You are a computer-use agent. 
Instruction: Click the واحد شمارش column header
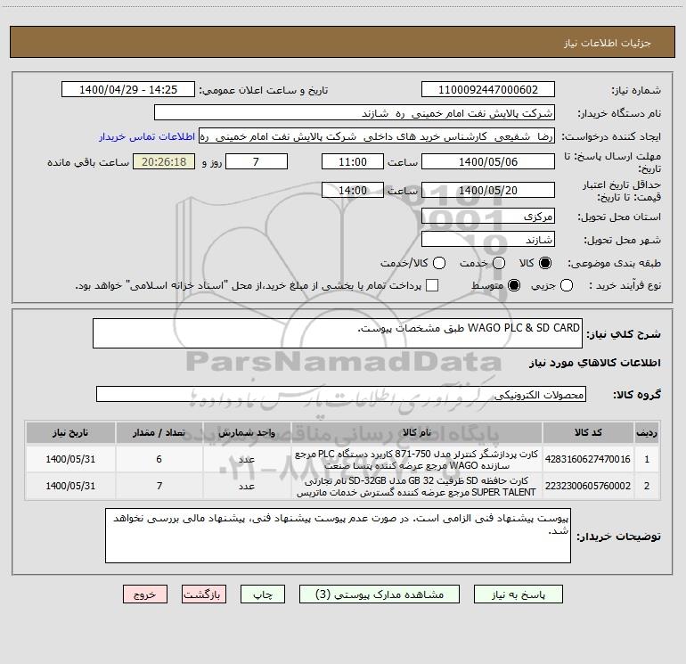pyautogui.click(x=247, y=432)
